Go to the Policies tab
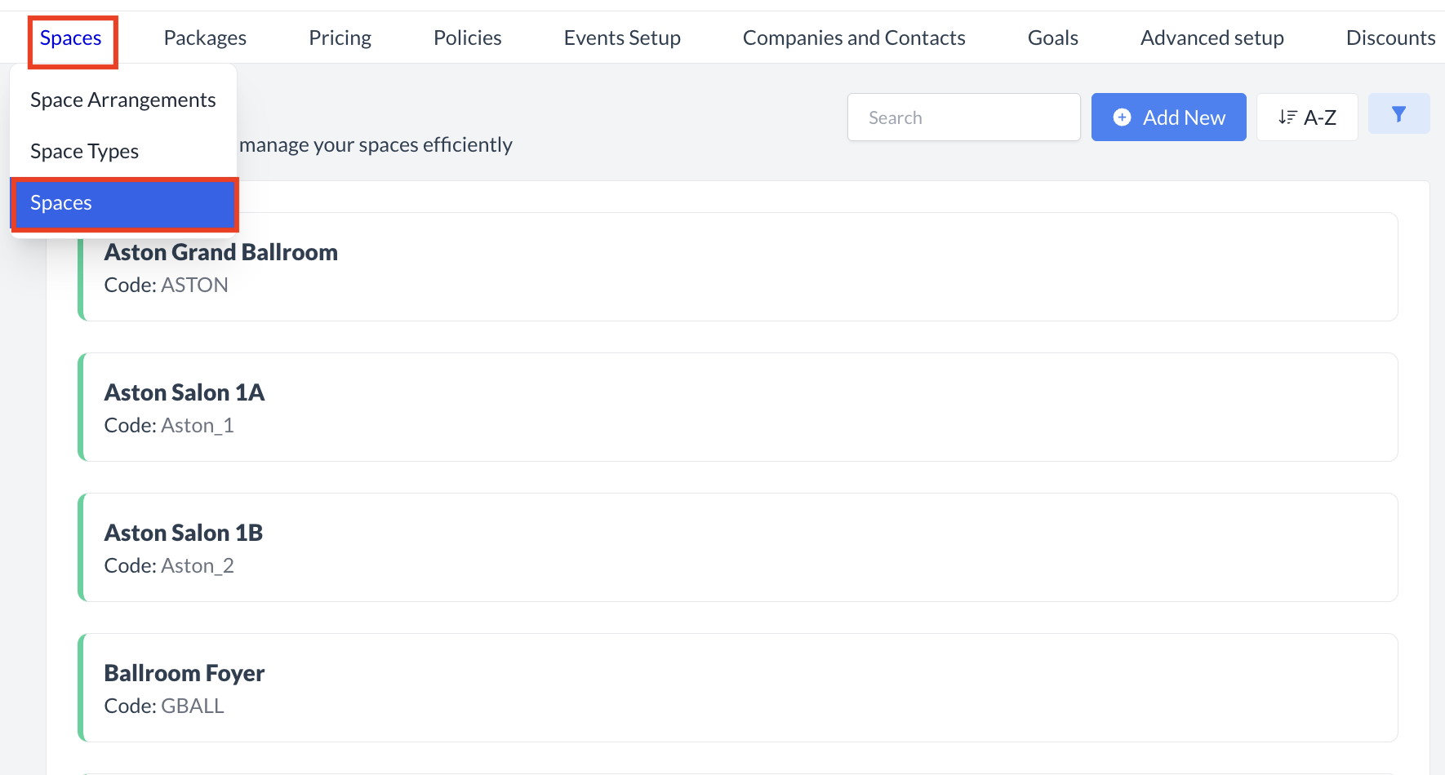The image size is (1445, 775). (467, 38)
